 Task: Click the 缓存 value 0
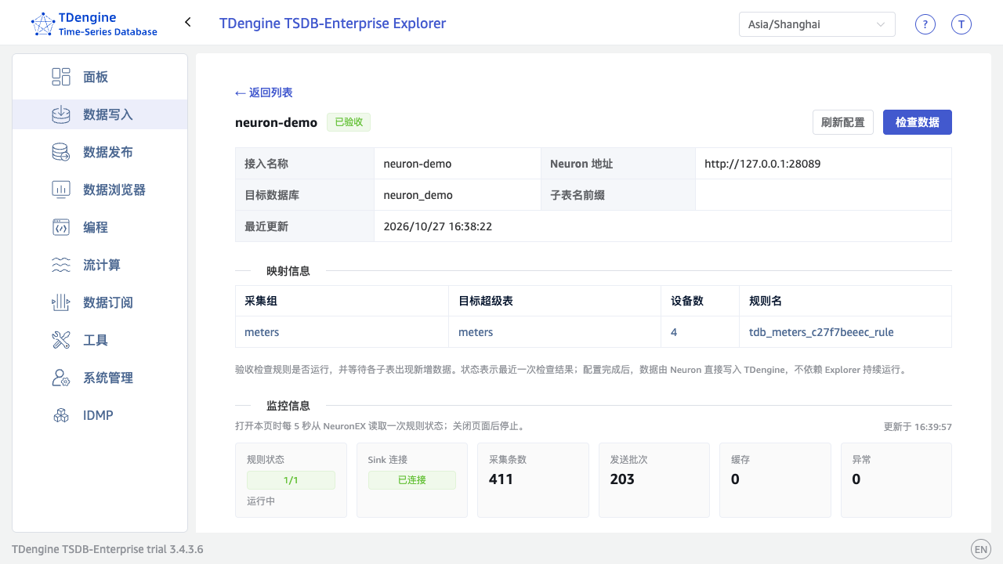[735, 479]
